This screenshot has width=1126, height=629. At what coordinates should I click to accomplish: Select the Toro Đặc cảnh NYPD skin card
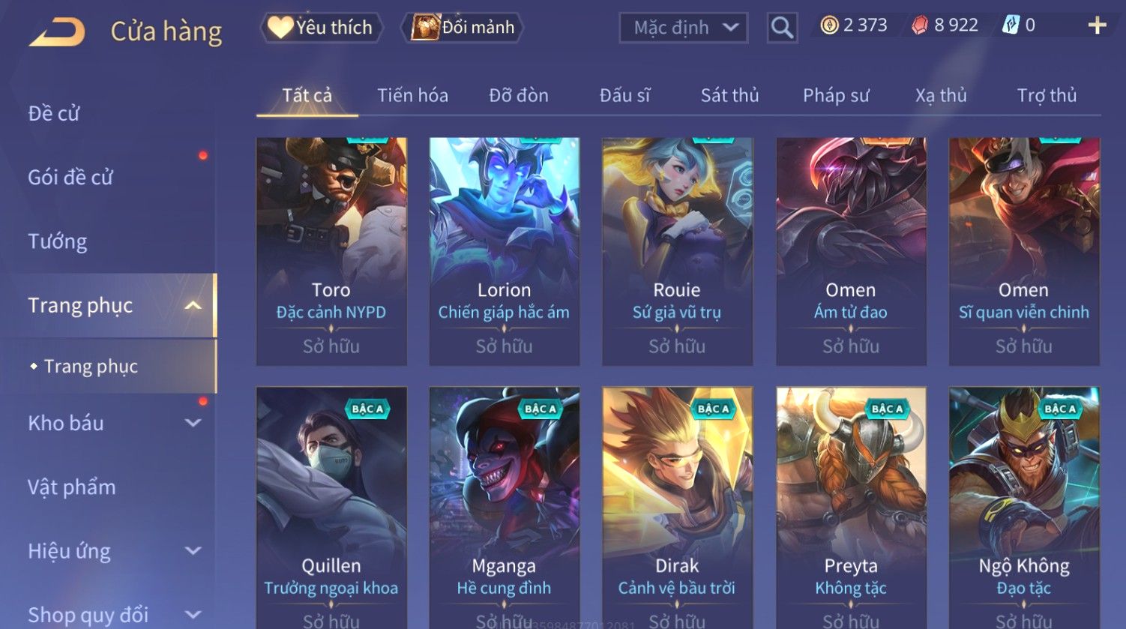[x=331, y=251]
